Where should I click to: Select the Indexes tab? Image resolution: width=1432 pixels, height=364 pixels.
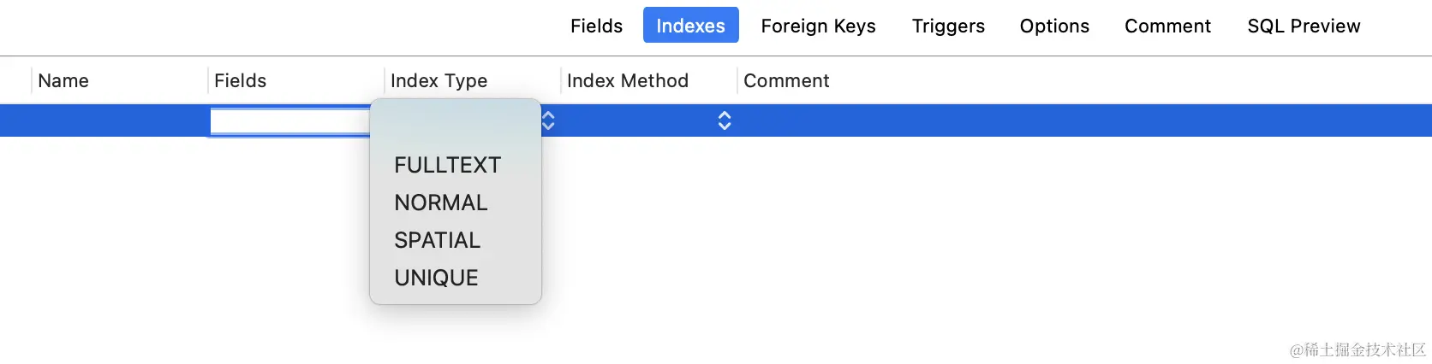tap(690, 26)
